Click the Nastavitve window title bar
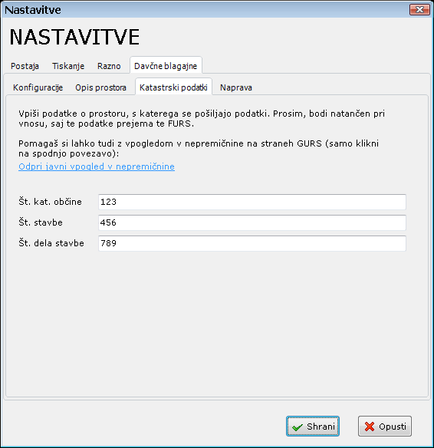Image resolution: width=434 pixels, height=448 pixels. point(200,10)
